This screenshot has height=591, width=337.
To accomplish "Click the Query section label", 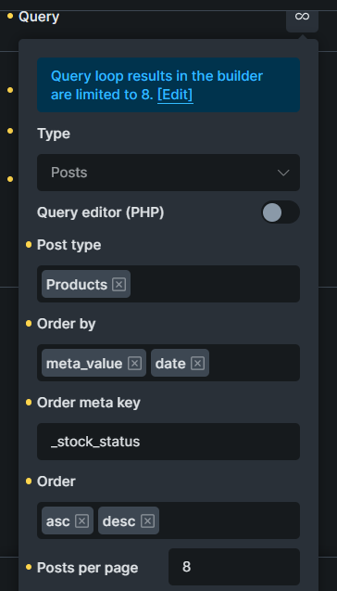I will point(39,17).
